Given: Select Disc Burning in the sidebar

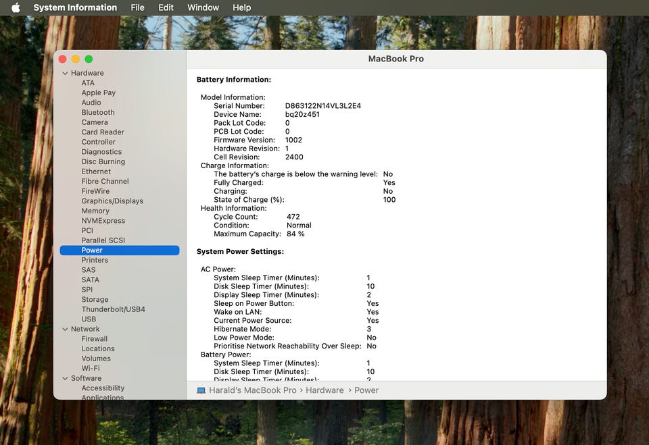Looking at the screenshot, I should click(x=103, y=161).
